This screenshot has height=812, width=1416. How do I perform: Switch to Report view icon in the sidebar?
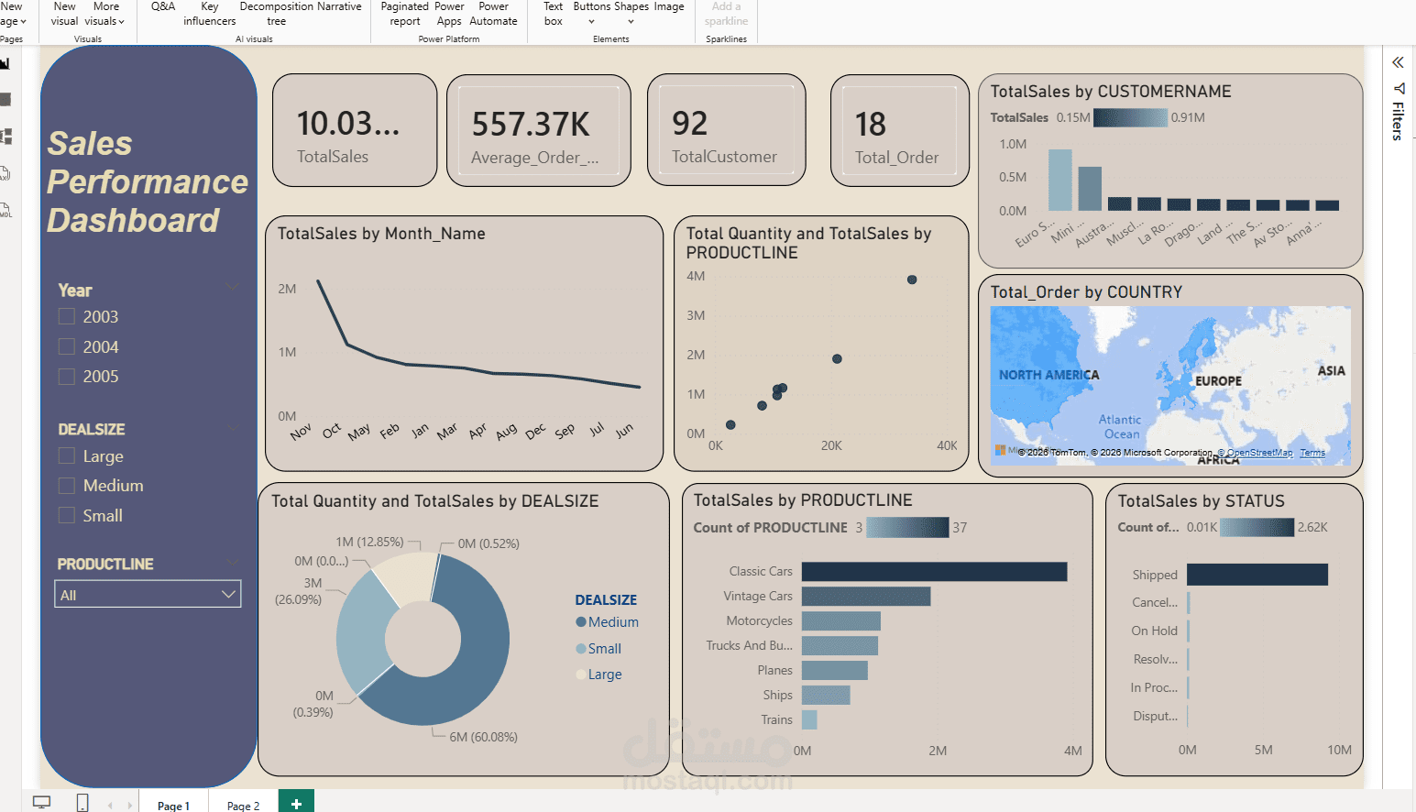tap(5, 63)
